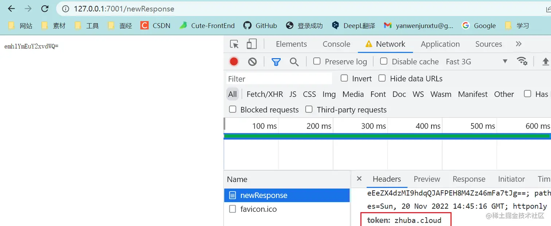551x226 pixels.
Task: Select the favicon.ico request row
Action: pos(287,209)
